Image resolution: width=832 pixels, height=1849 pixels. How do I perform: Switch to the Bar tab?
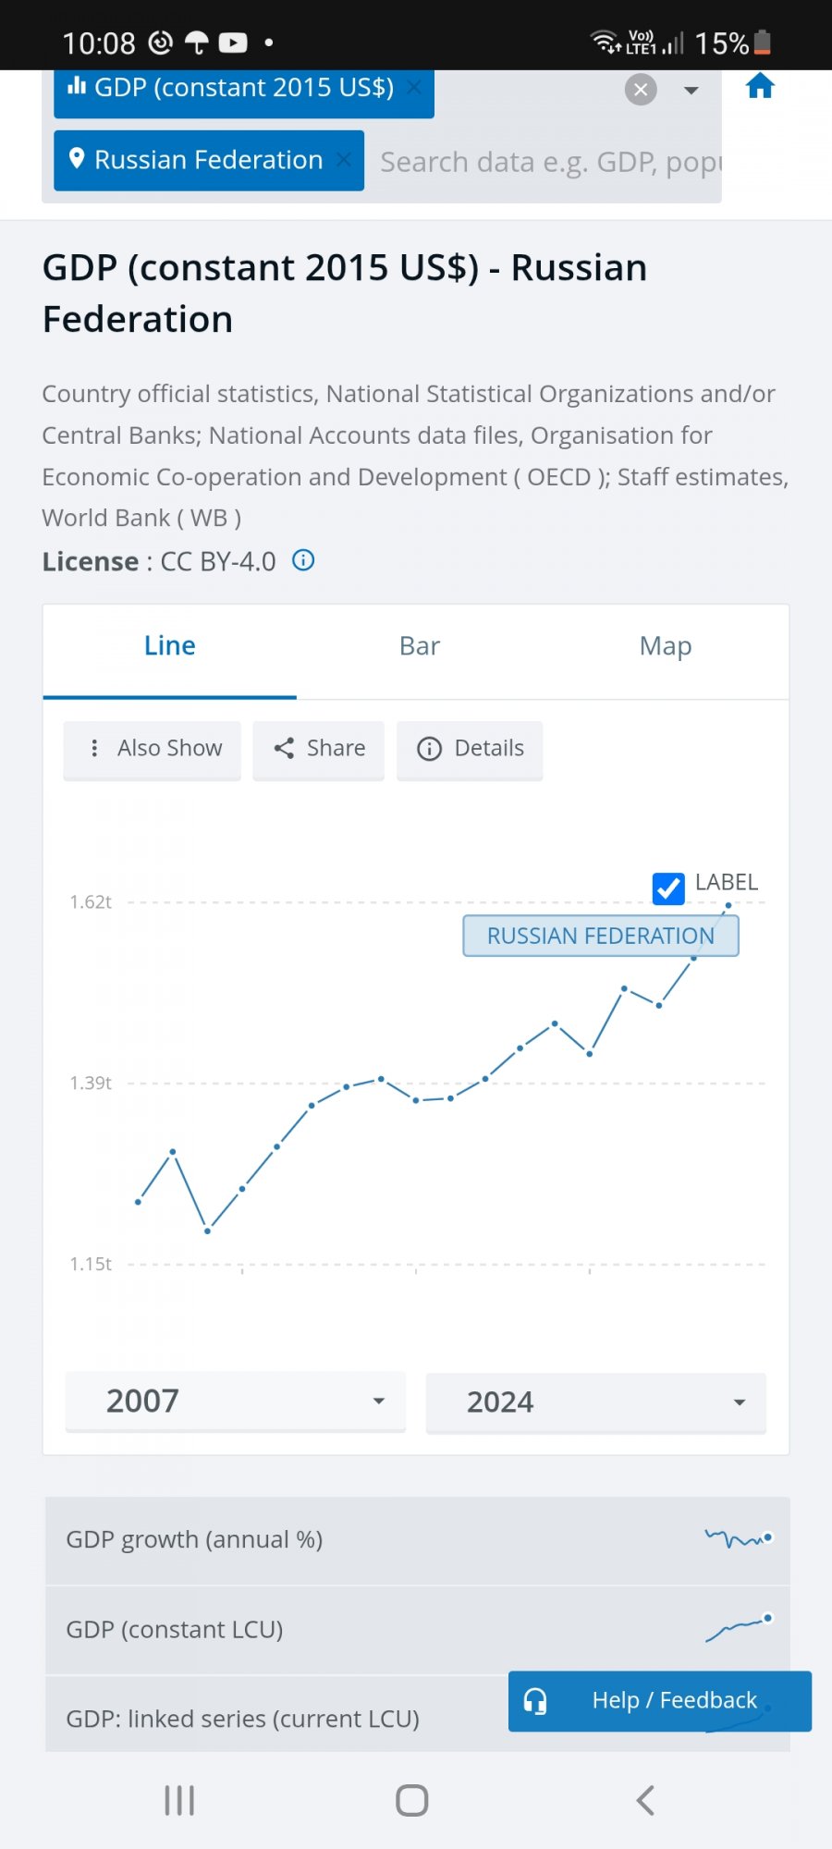click(x=420, y=646)
